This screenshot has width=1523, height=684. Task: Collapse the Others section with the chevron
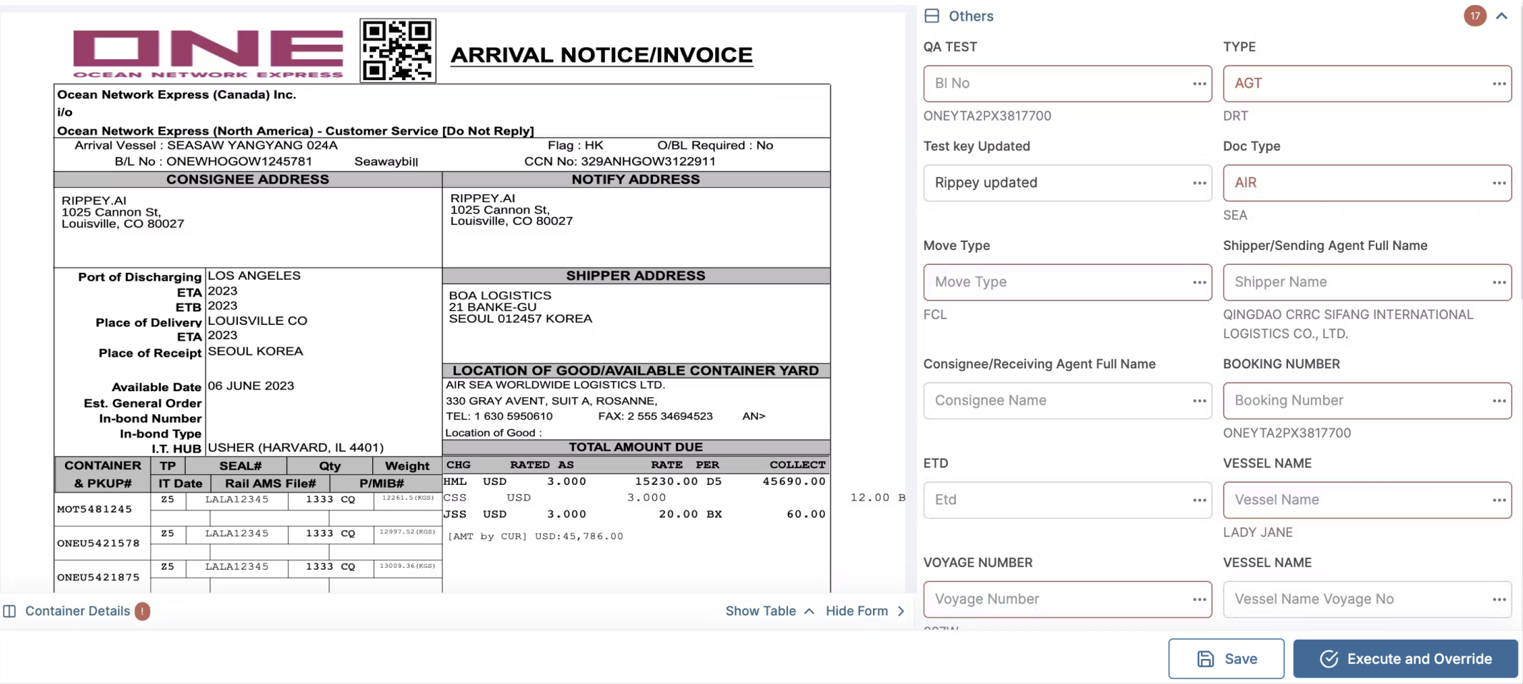(x=1502, y=16)
